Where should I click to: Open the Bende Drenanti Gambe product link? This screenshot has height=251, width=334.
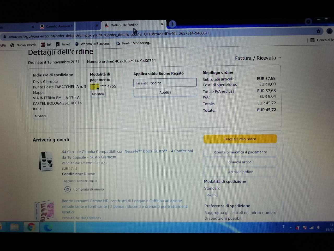click(x=122, y=201)
